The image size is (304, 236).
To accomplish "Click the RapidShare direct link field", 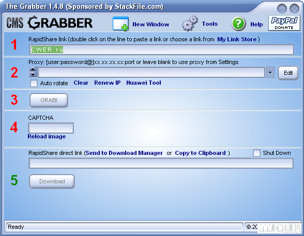I will (x=161, y=163).
